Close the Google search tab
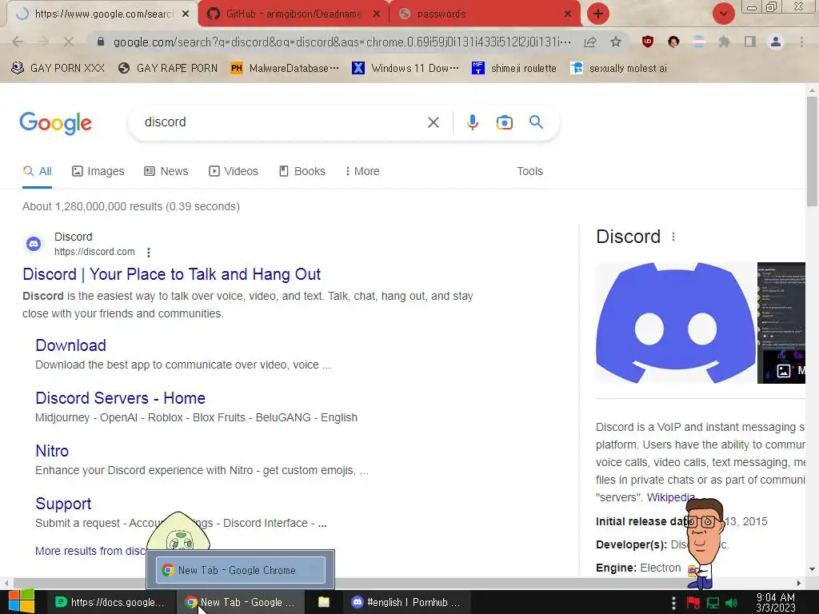The width and height of the screenshot is (819, 614). pos(186,14)
